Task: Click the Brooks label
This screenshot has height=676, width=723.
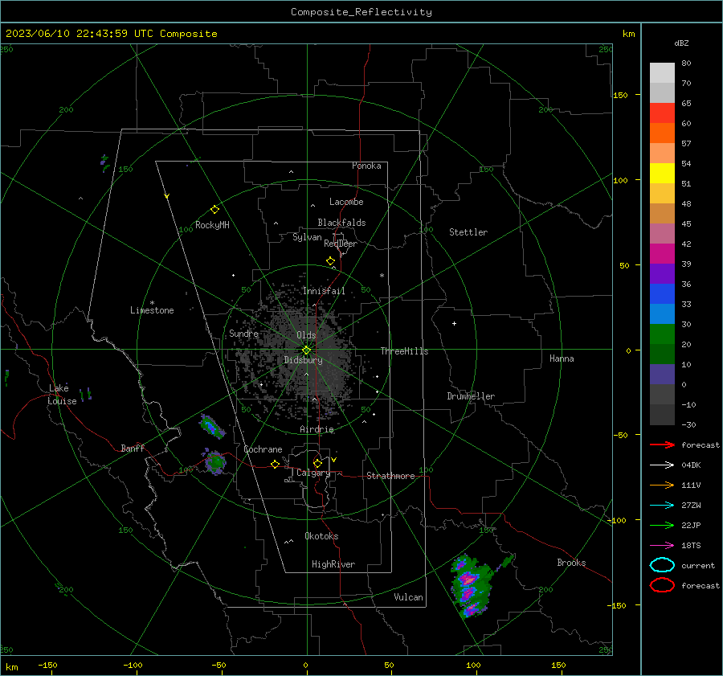Action: tap(571, 563)
